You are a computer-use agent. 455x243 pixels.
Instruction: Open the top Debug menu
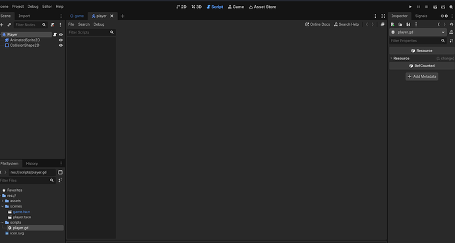point(33,7)
